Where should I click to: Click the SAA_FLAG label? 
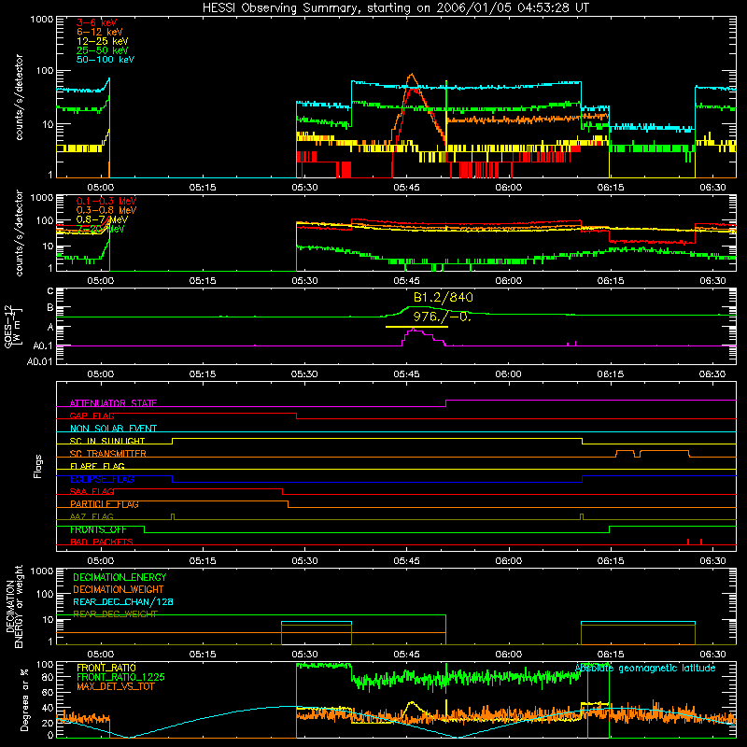(x=92, y=491)
